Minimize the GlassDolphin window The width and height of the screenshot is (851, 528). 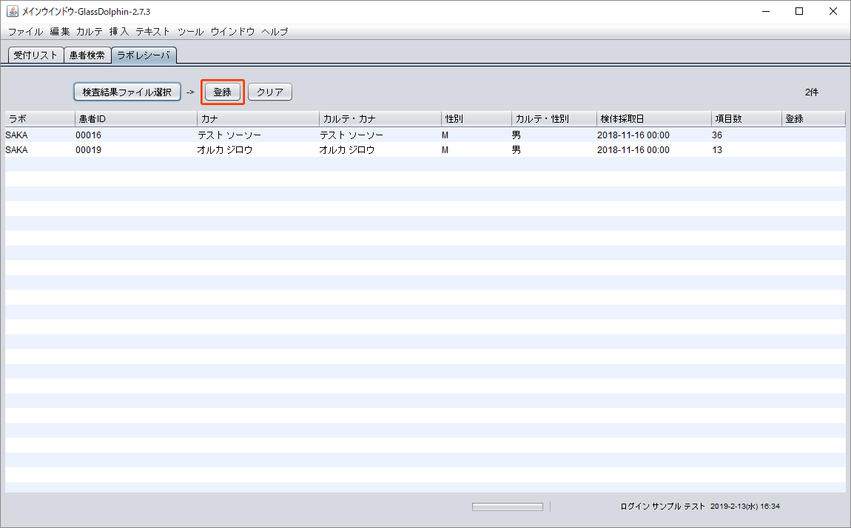[765, 11]
